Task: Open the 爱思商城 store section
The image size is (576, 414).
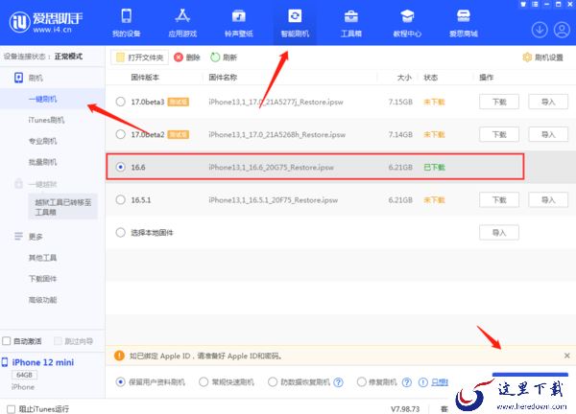Action: 464,23
